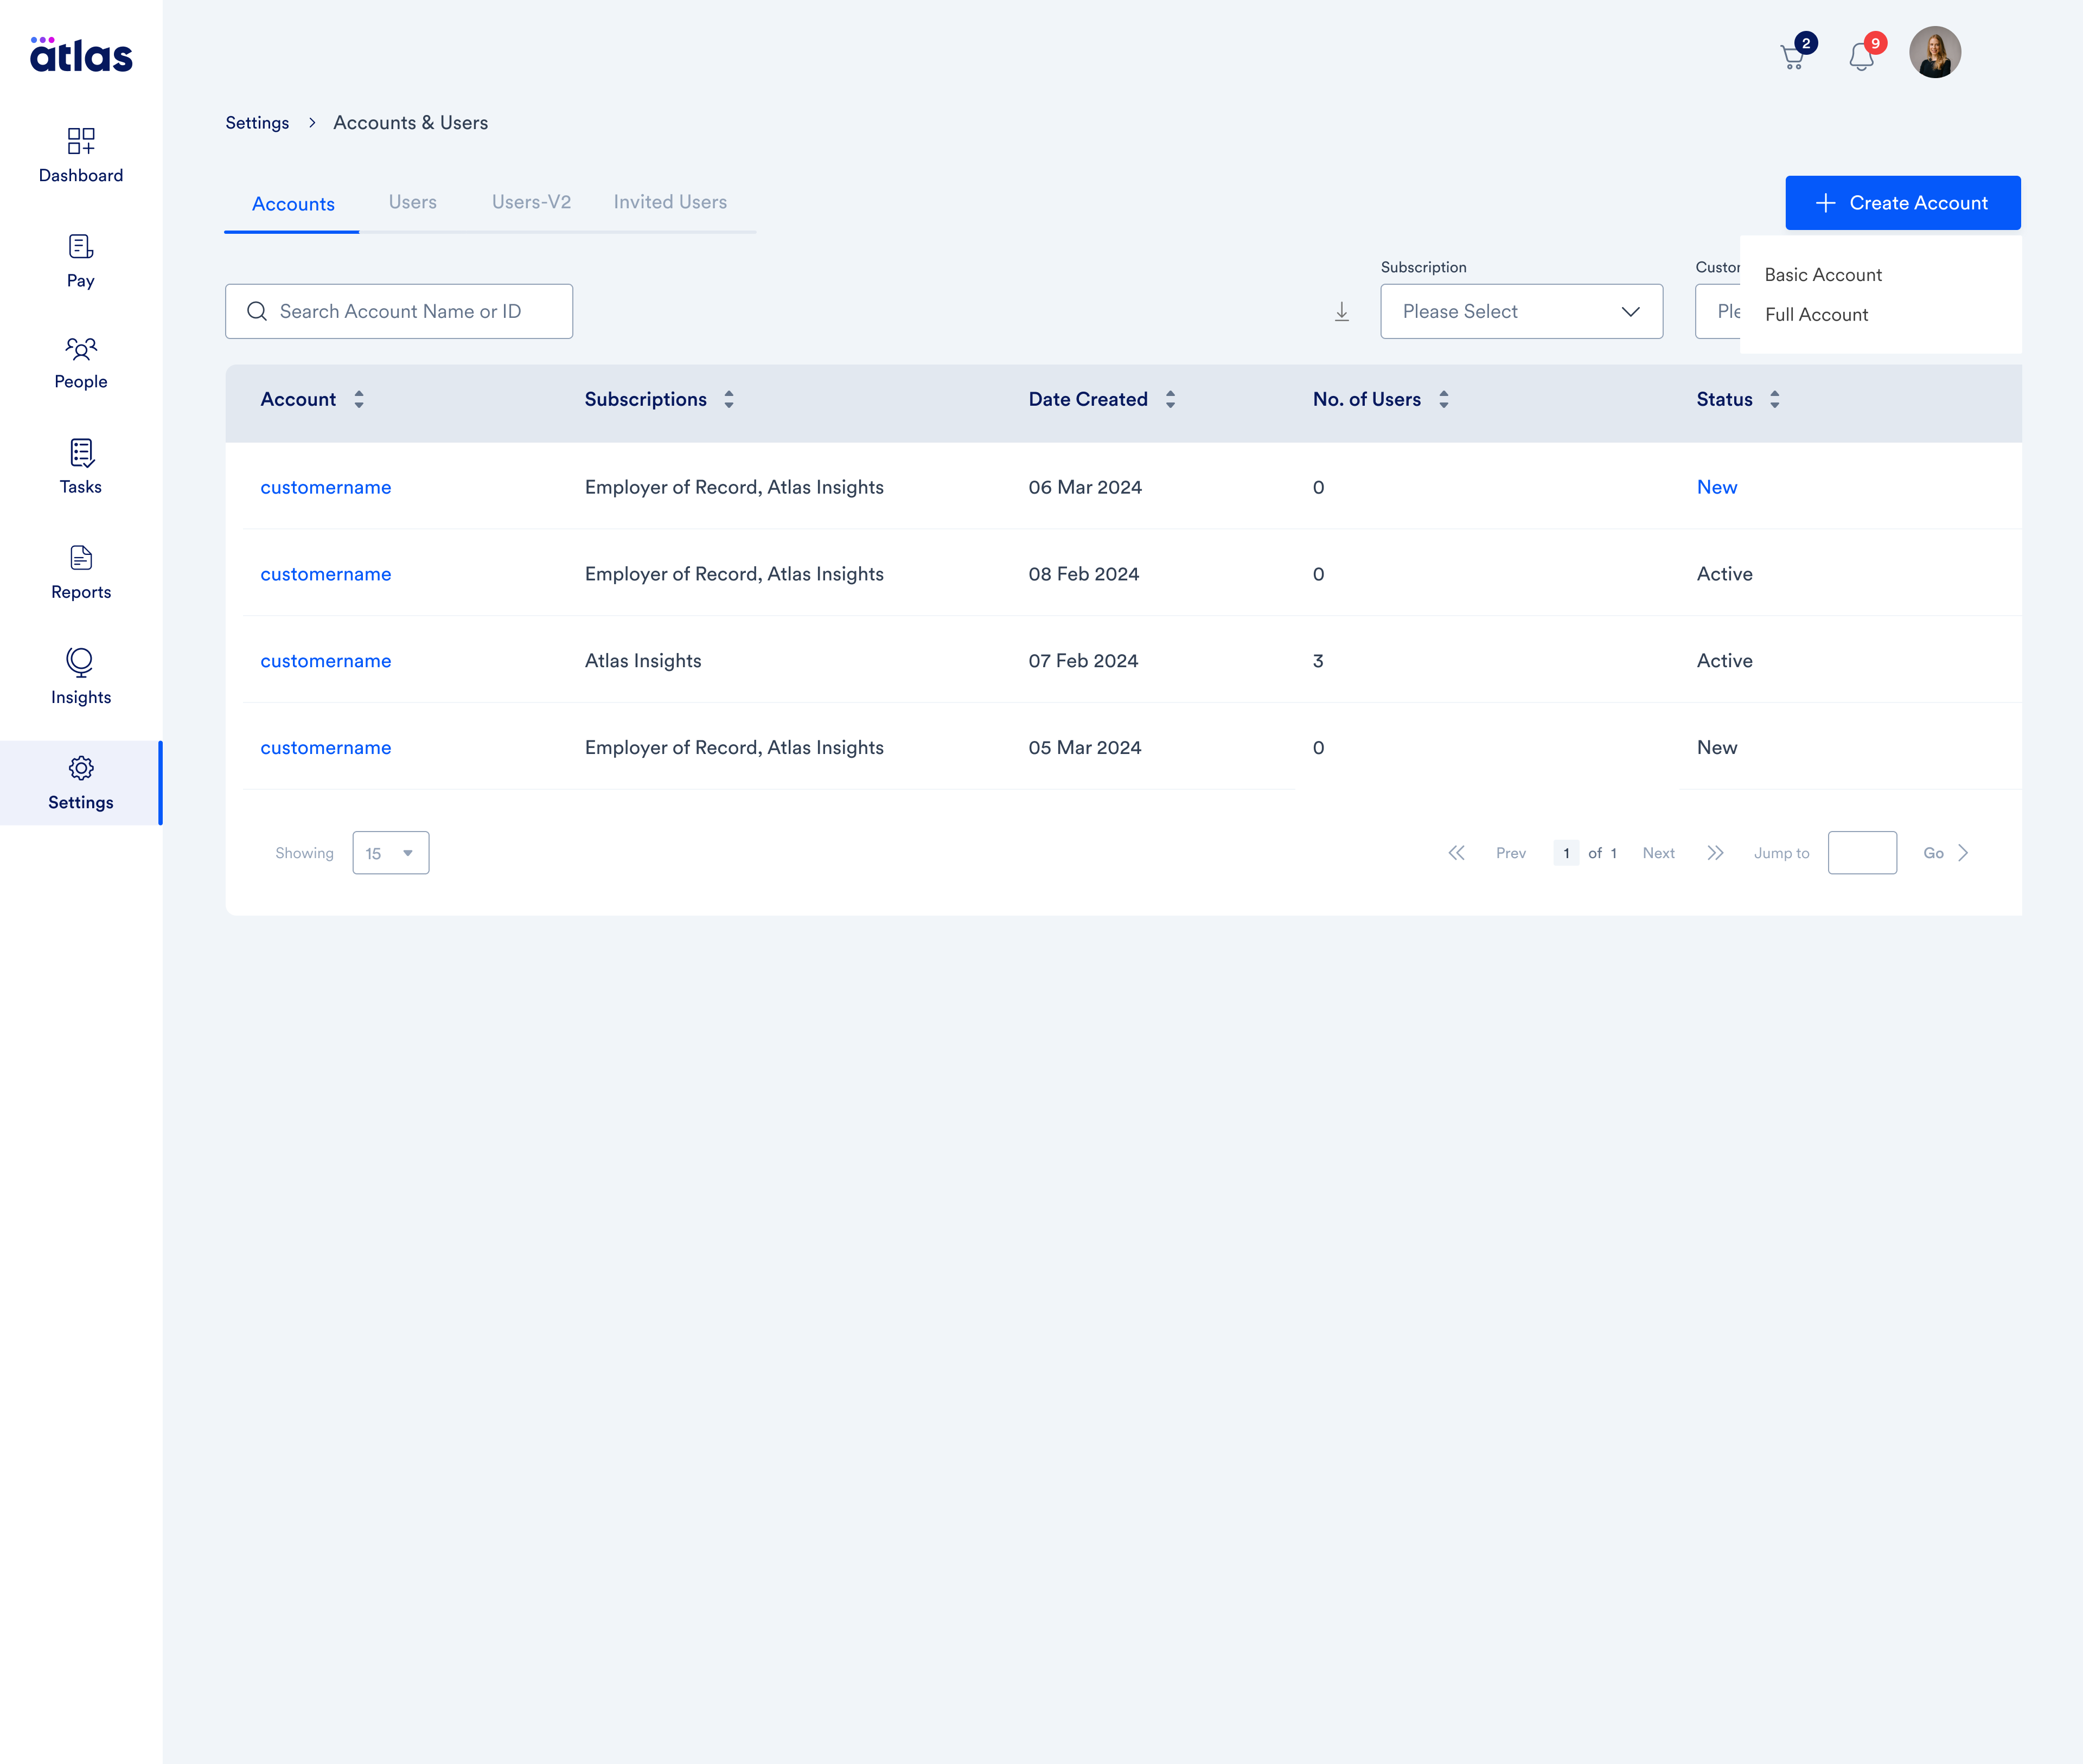
Task: Choose Basic Account from menu
Action: tap(1822, 275)
